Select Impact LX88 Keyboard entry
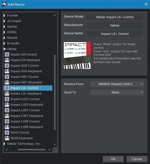Screen dimensions: 150x164 coord(27,127)
